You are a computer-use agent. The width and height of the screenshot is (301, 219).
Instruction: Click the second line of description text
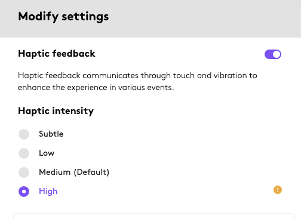(96, 88)
